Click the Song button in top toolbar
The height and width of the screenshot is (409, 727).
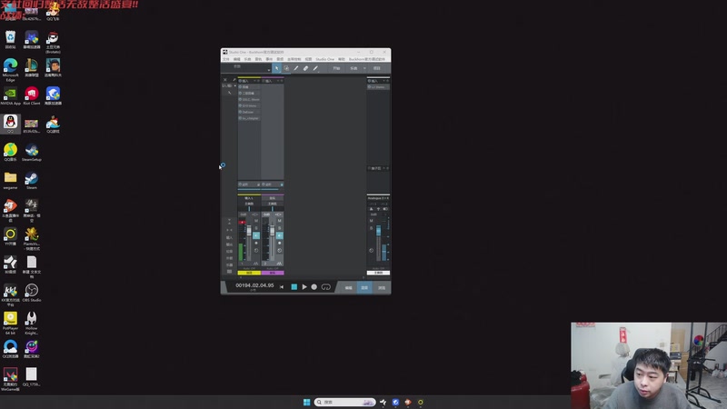point(354,68)
